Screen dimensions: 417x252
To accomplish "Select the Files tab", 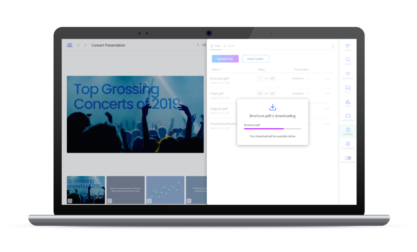I will pyautogui.click(x=216, y=46).
